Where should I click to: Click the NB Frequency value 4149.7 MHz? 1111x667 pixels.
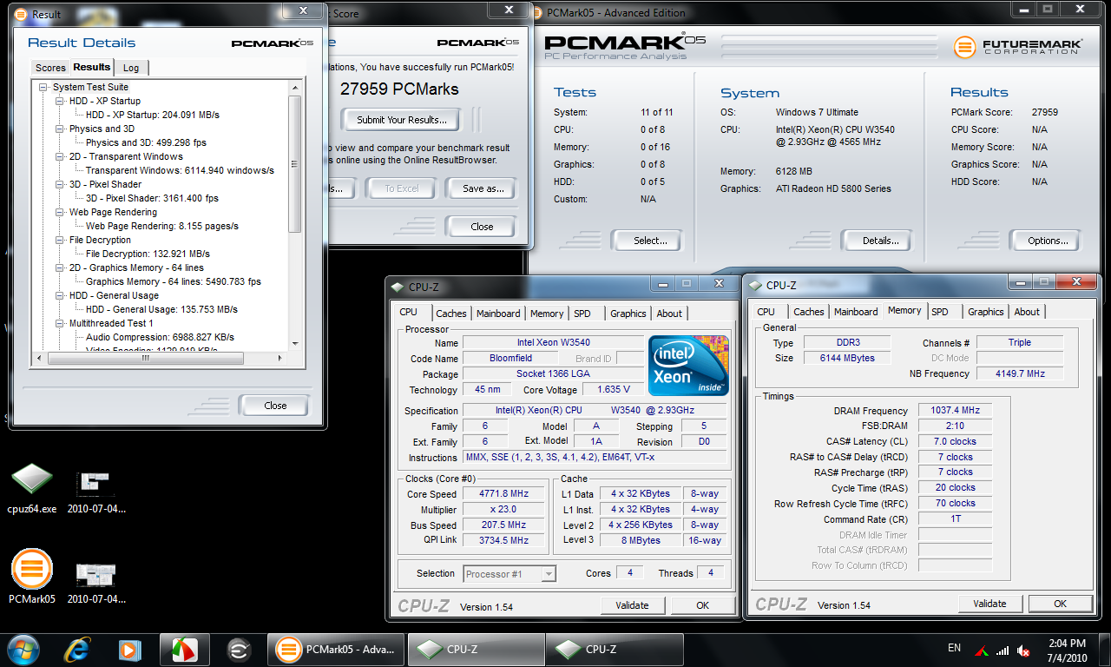click(1019, 373)
